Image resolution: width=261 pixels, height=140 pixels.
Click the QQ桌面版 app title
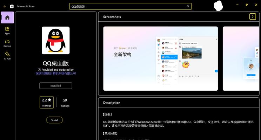56,63
